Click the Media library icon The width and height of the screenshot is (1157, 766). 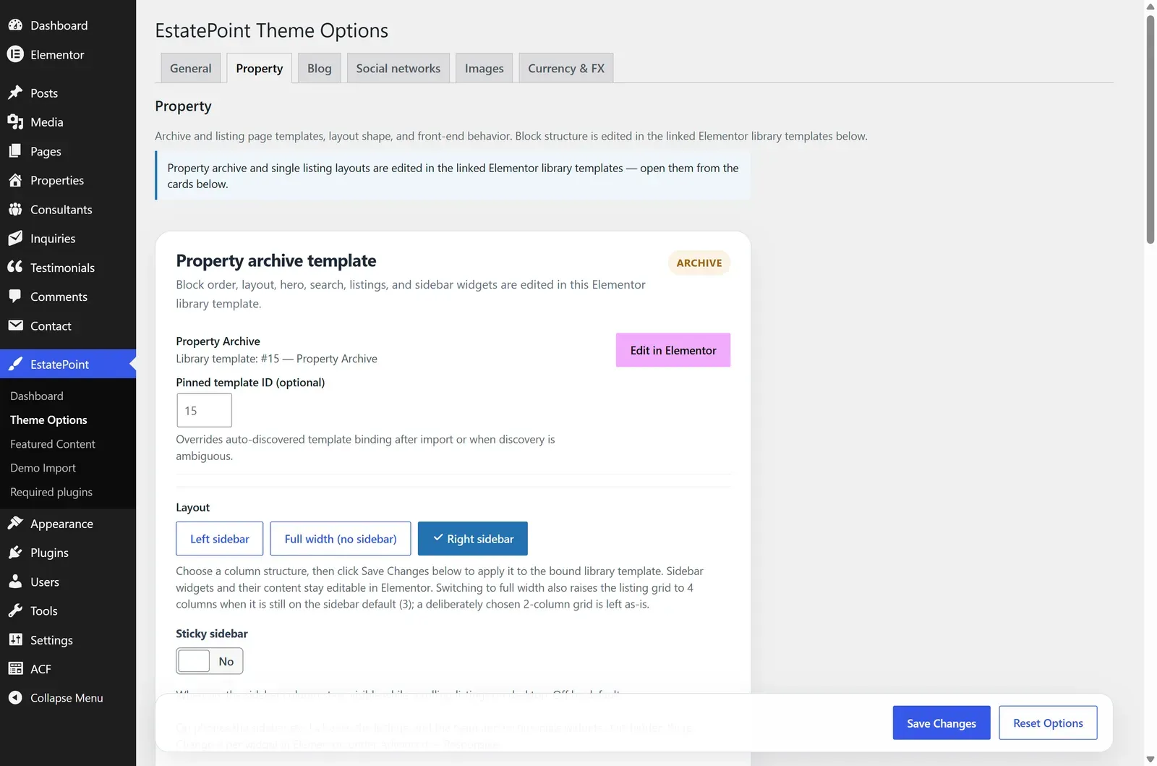coord(15,122)
